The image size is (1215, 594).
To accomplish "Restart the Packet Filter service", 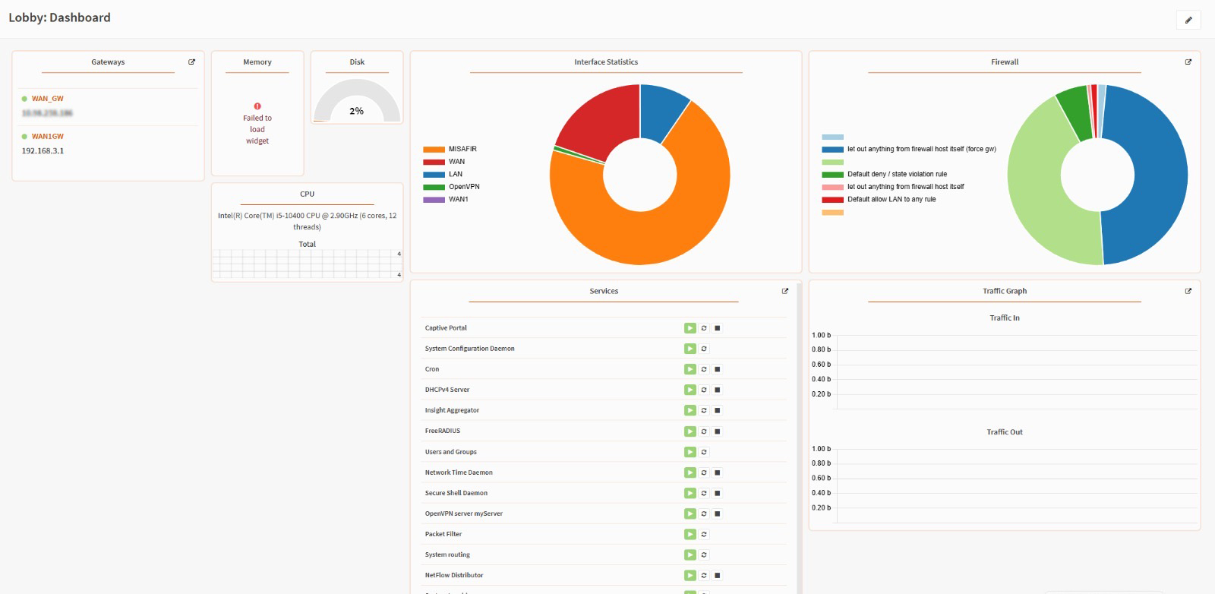I will [x=704, y=534].
